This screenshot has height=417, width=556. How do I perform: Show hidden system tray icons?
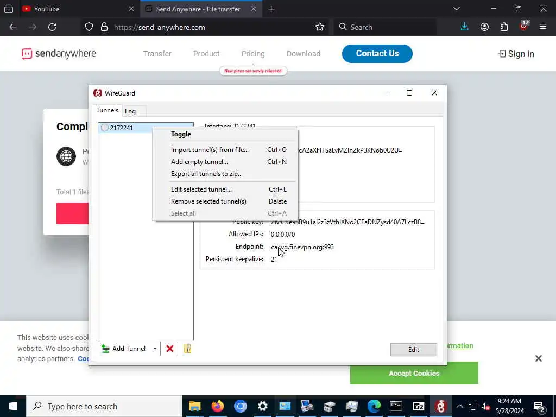click(459, 406)
